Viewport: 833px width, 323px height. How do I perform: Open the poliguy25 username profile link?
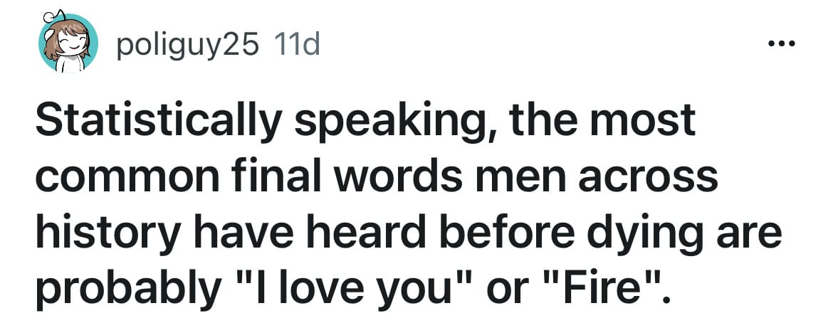pos(187,46)
